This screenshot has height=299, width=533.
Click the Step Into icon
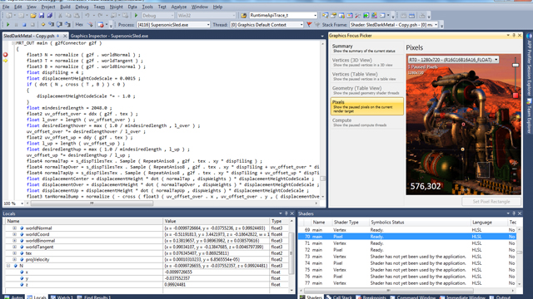51,25
